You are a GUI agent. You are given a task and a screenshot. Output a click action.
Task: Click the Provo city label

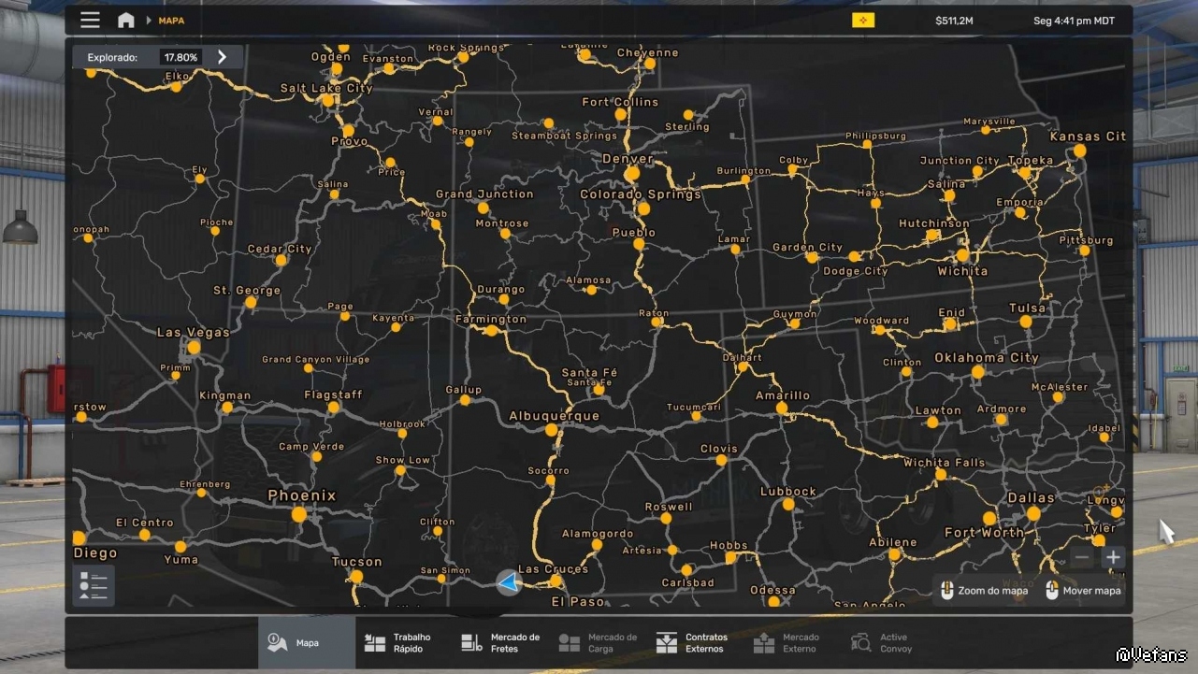coord(350,142)
